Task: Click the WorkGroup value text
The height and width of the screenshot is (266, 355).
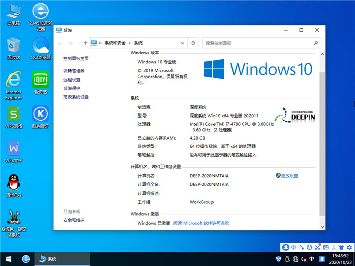Action: coord(201,202)
